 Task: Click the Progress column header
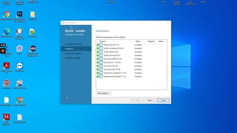(x=151, y=41)
